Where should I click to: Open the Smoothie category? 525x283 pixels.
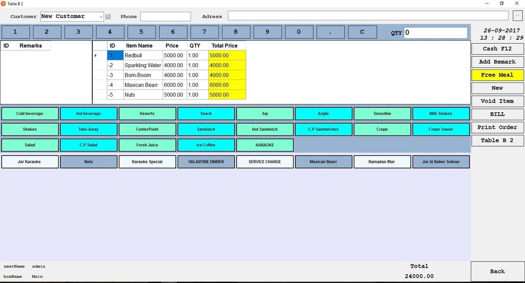pos(382,114)
